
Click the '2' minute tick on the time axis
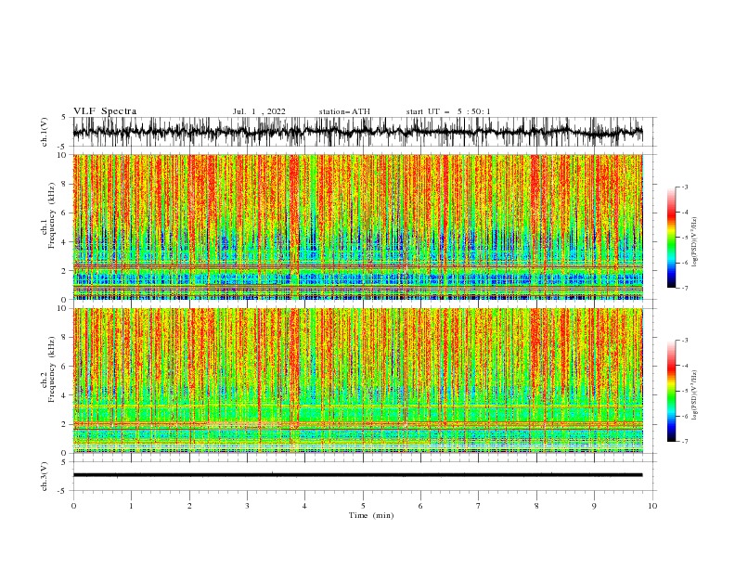(189, 506)
